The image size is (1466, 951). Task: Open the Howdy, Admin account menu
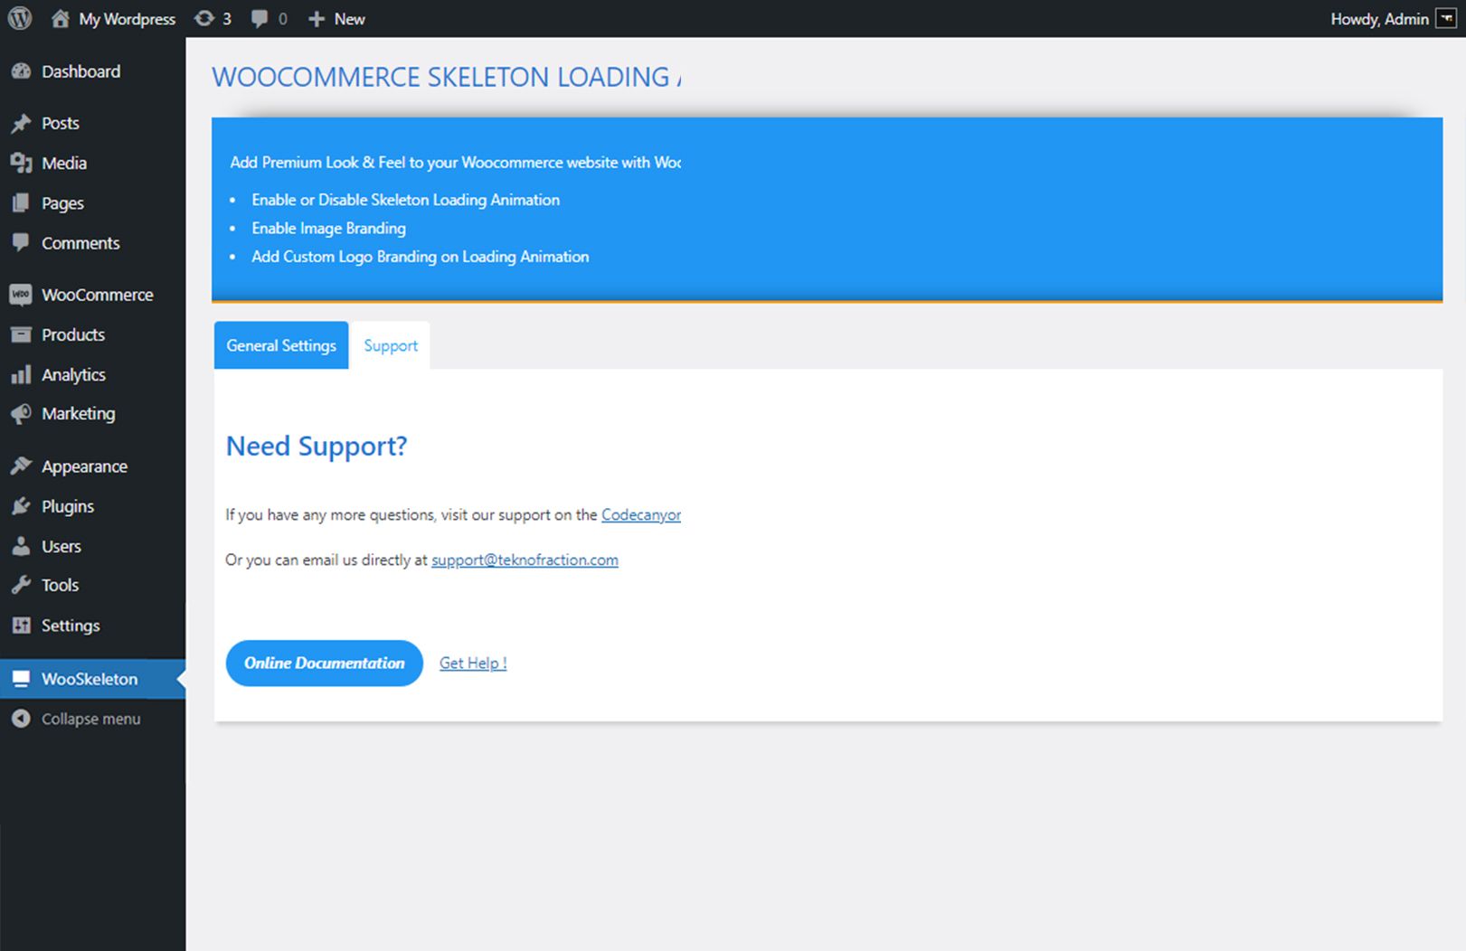[x=1393, y=19]
